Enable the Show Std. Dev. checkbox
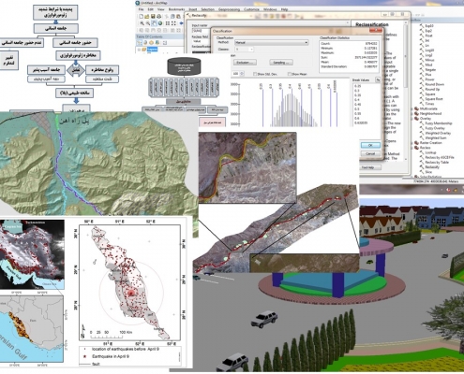Image resolution: width=464 pixels, height=374 pixels. tap(255, 74)
